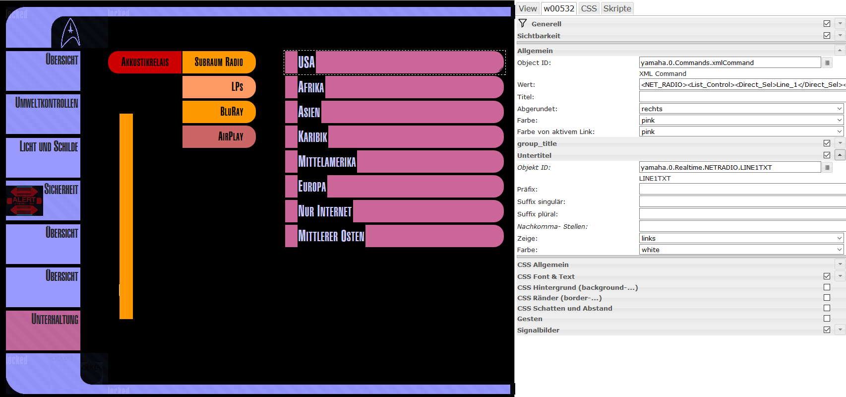Open Abgerundet dropdown showing rechts
Image resolution: width=846 pixels, height=397 pixels.
pyautogui.click(x=742, y=109)
